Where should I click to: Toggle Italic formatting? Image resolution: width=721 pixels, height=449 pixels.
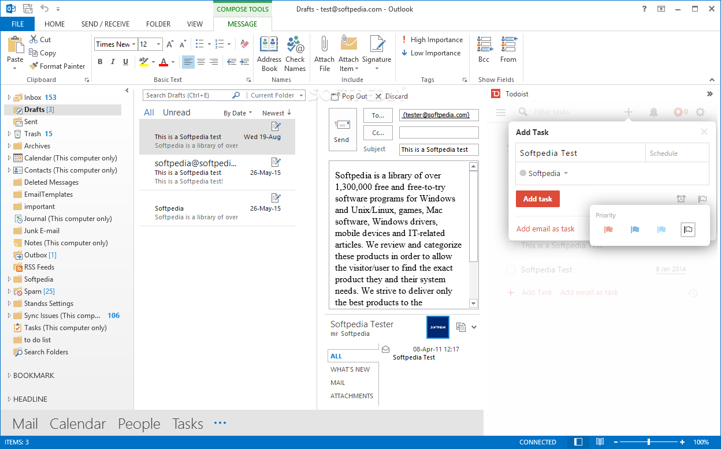coord(113,62)
